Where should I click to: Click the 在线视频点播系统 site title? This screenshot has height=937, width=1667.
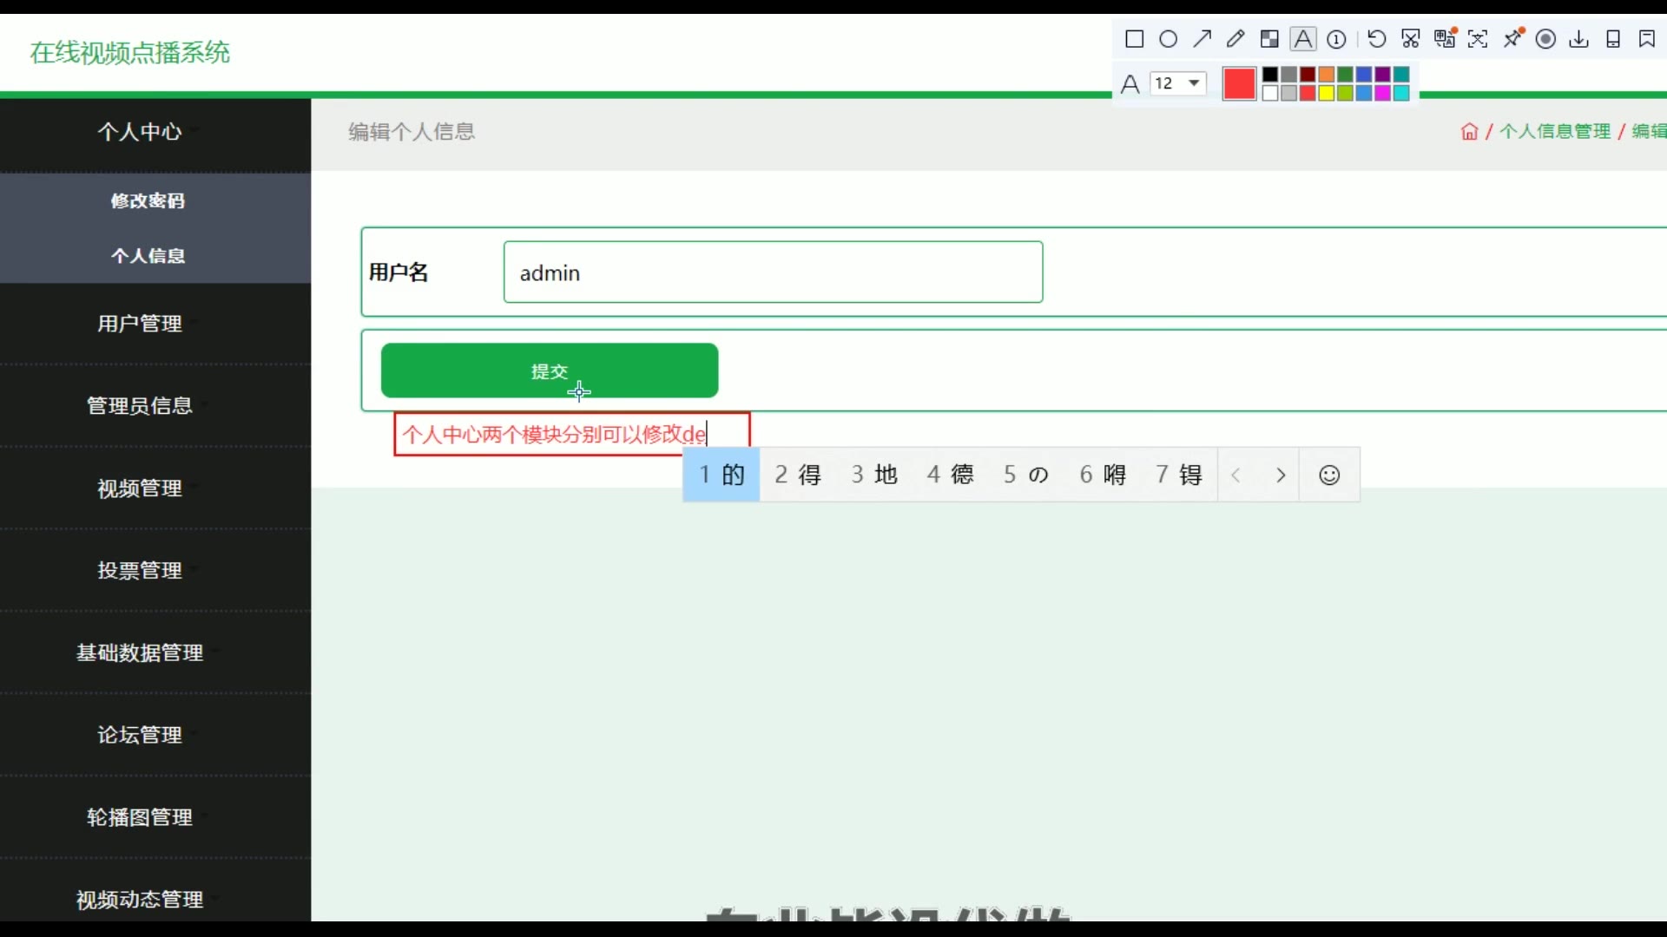point(130,53)
